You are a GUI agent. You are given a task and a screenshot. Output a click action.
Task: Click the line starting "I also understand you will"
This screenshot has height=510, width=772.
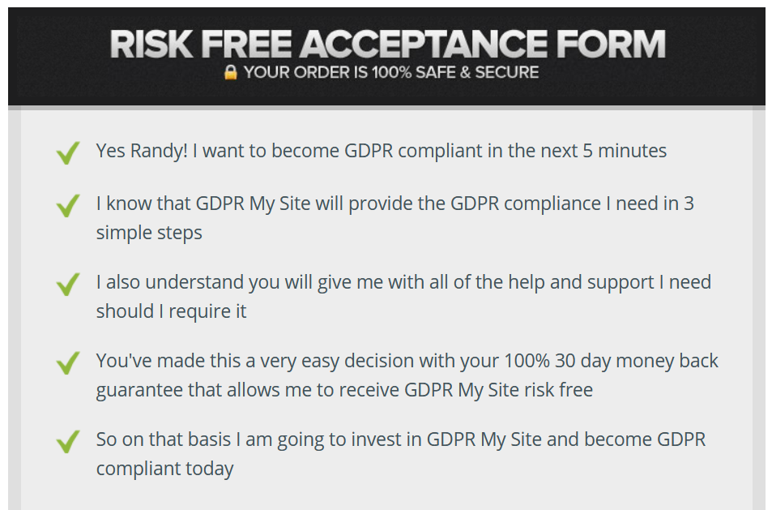click(403, 283)
